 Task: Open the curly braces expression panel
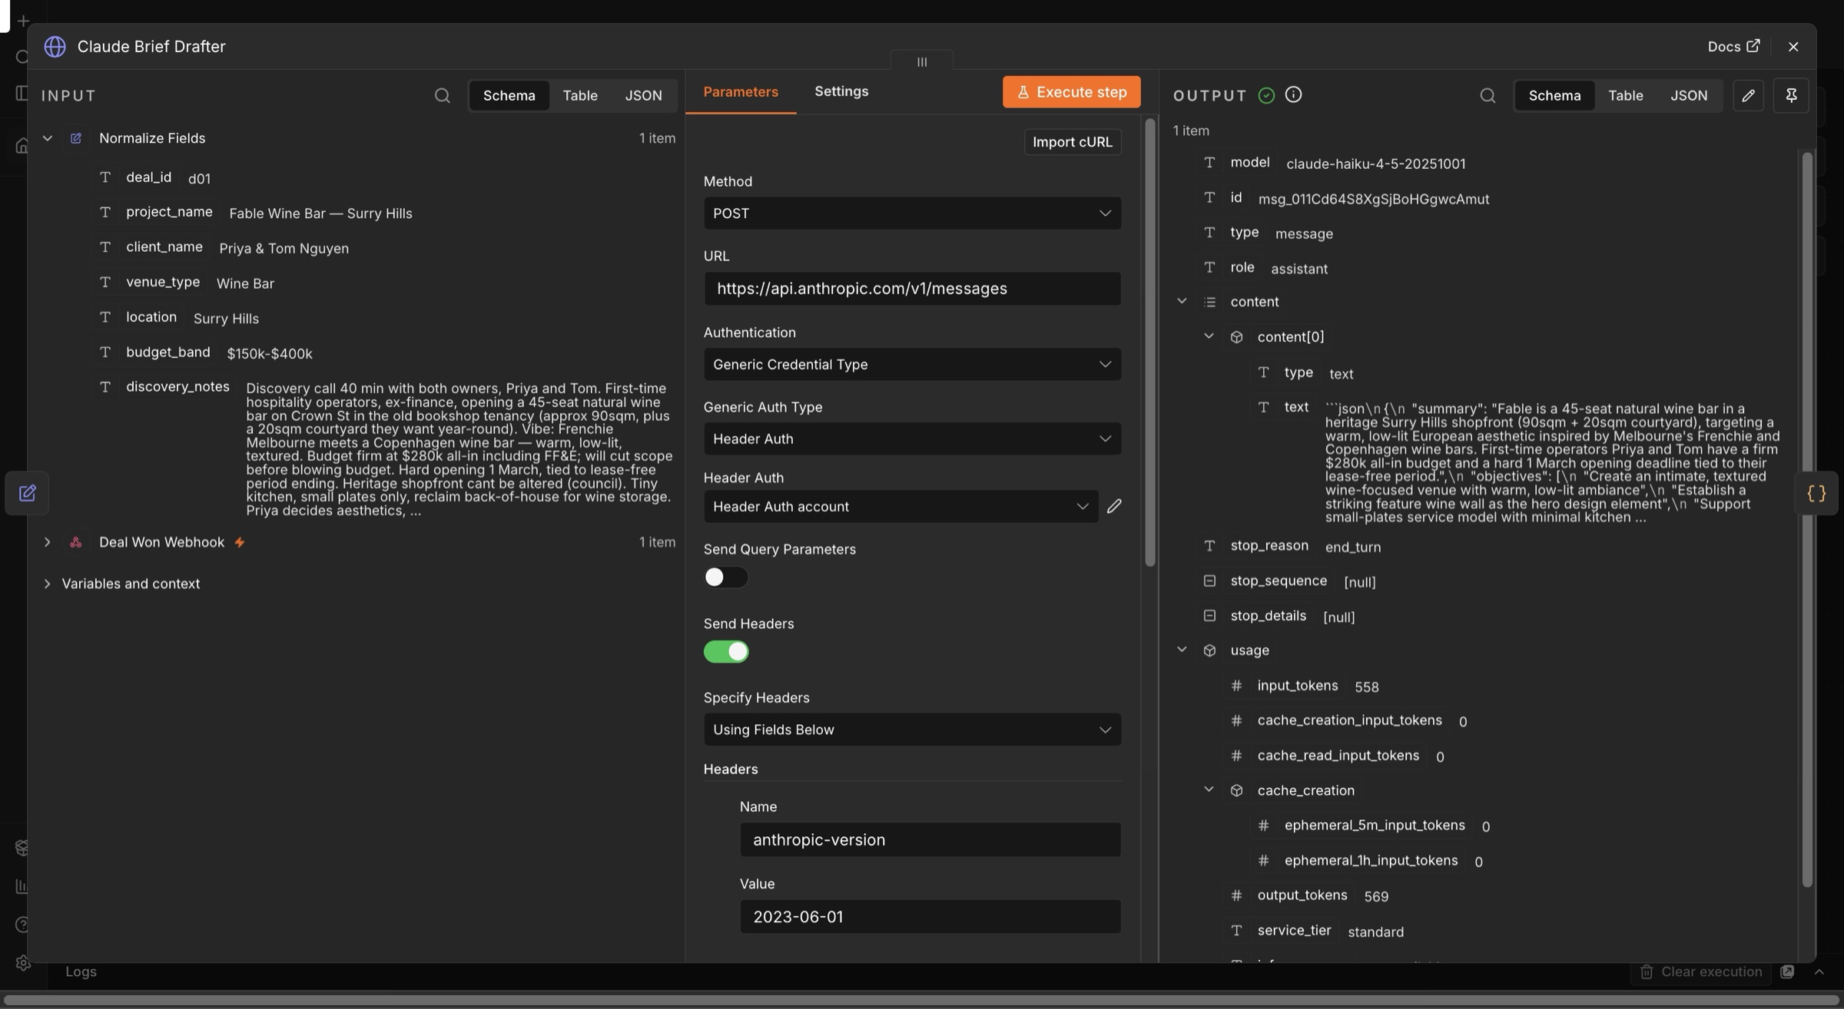pos(1816,493)
